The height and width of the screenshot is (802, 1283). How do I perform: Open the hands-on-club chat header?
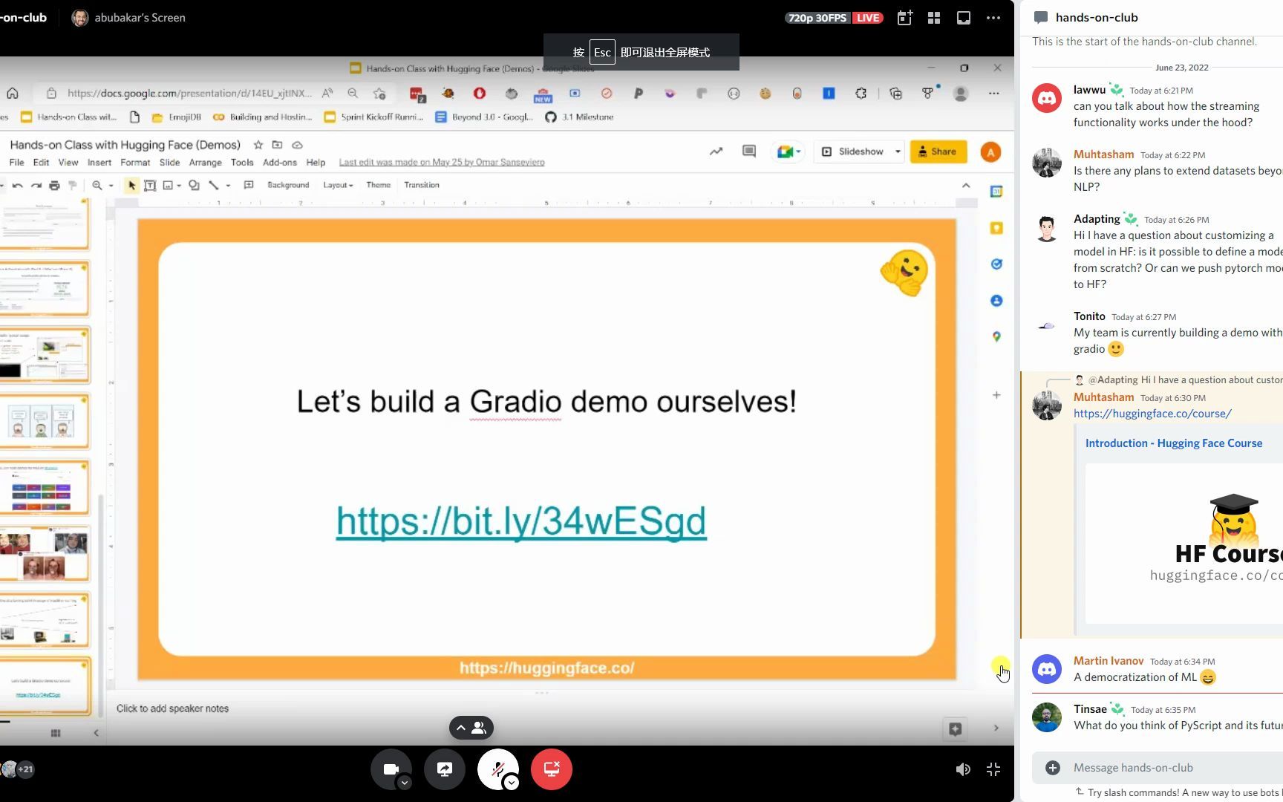[1097, 18]
